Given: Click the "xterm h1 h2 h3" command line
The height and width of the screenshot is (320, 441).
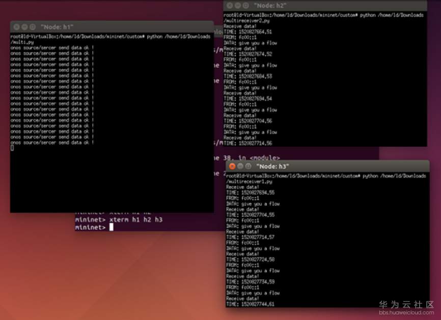Looking at the screenshot, I should coord(119,219).
